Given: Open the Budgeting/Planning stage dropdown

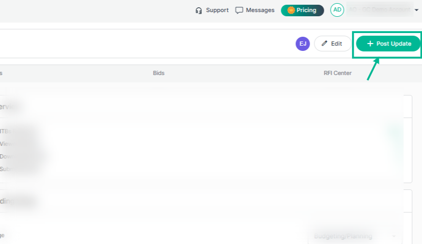Looking at the screenshot, I should 355,236.
